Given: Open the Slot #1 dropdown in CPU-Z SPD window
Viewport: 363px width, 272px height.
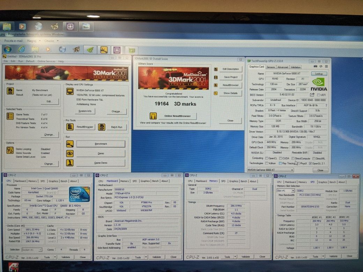Looking at the screenshot, I should tap(286, 191).
